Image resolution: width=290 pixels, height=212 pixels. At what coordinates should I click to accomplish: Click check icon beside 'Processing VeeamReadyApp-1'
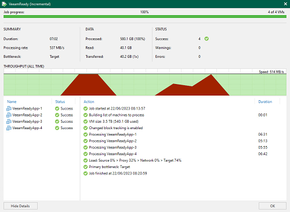pyautogui.click(x=85, y=134)
